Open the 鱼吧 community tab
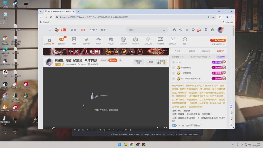This screenshot has width=263, height=148. click(103, 30)
